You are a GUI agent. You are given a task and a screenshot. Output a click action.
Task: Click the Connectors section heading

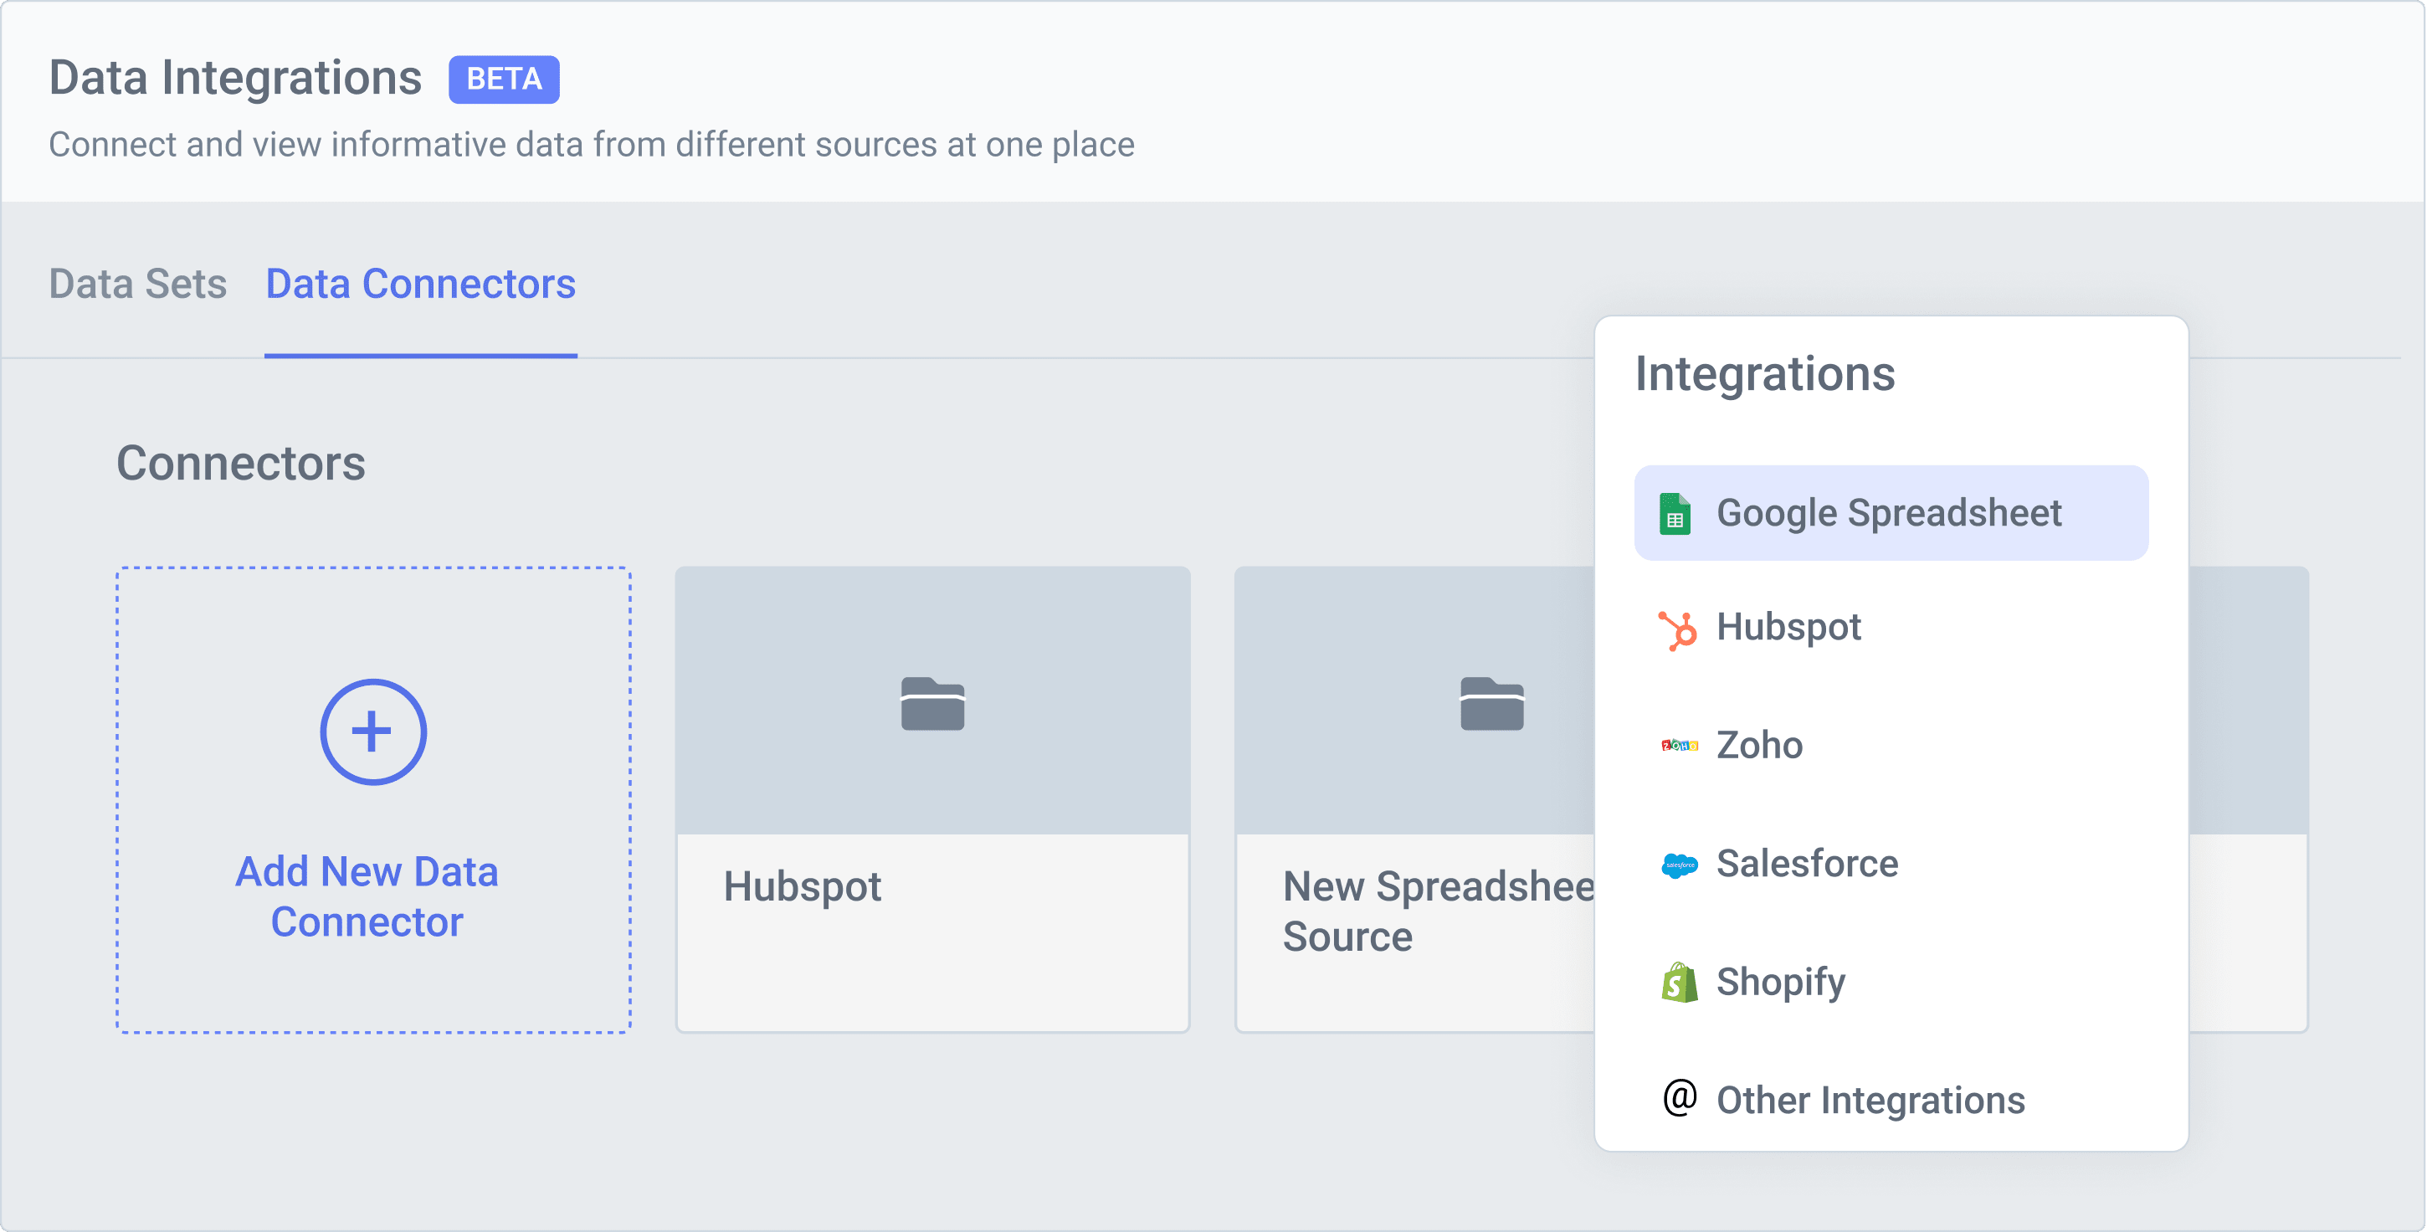coord(240,464)
